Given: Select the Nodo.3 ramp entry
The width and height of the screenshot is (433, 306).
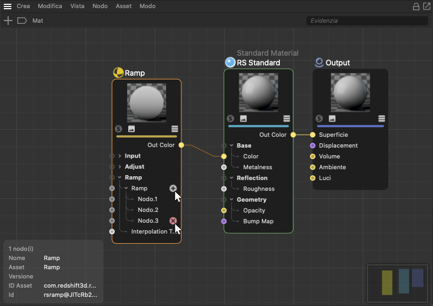Looking at the screenshot, I should click(148, 221).
